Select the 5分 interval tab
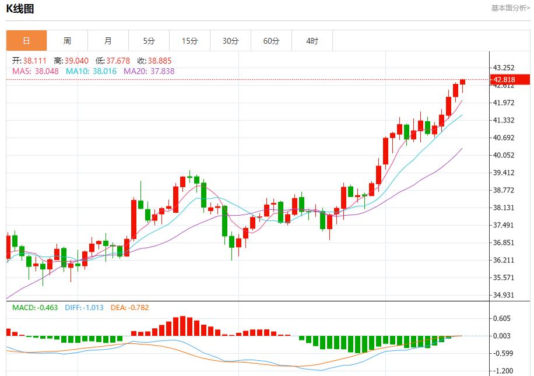The image size is (534, 376). pos(148,40)
